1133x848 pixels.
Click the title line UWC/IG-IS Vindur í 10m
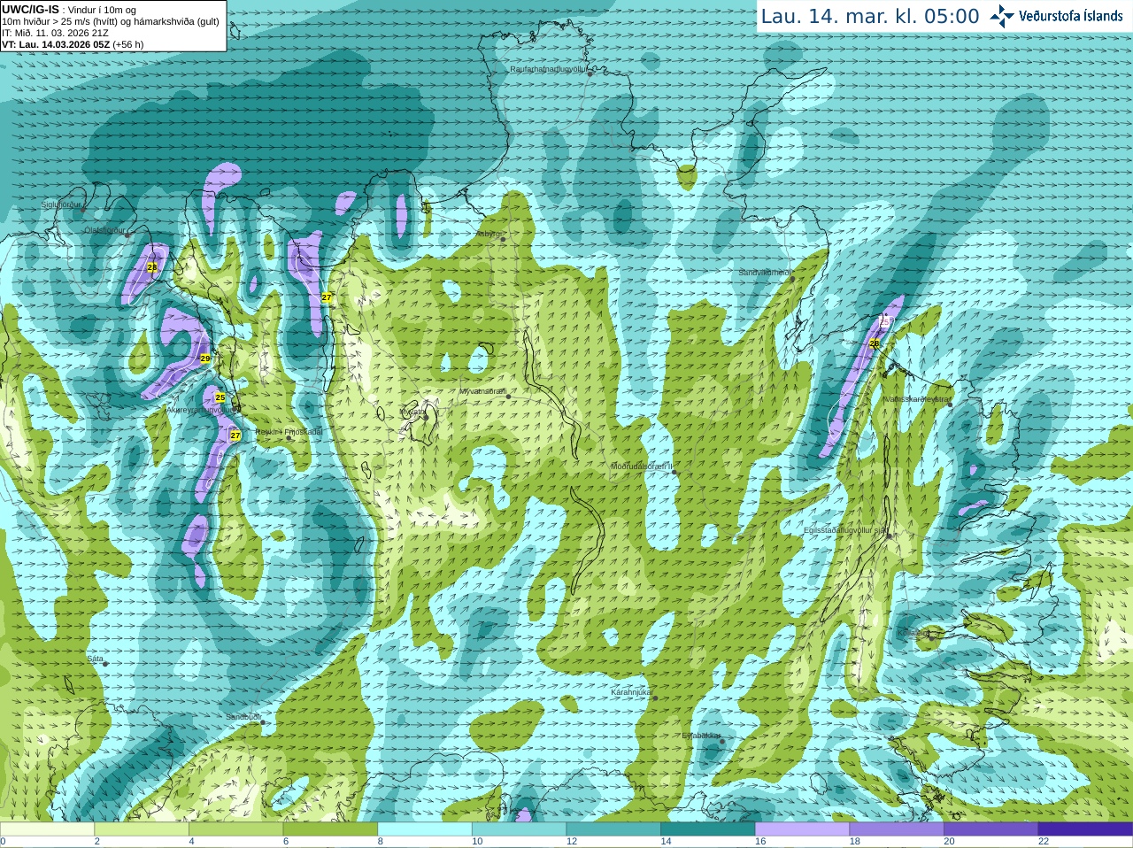click(x=69, y=10)
